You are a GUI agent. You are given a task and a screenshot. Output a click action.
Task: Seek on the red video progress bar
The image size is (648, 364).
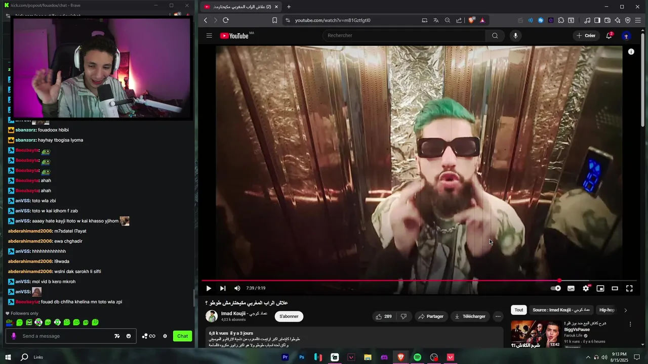[419, 281]
